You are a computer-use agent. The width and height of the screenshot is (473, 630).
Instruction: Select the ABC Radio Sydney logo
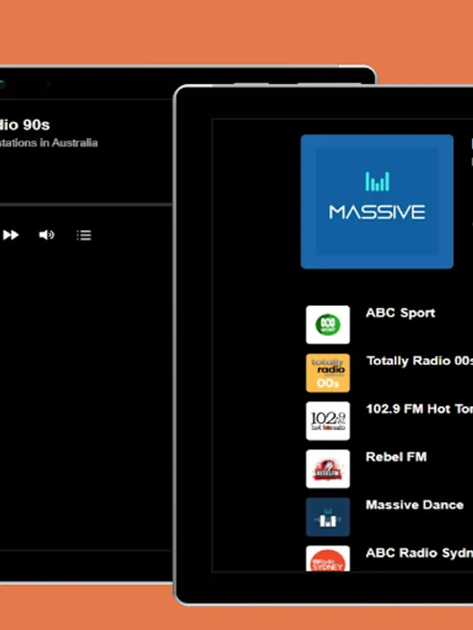click(x=328, y=559)
